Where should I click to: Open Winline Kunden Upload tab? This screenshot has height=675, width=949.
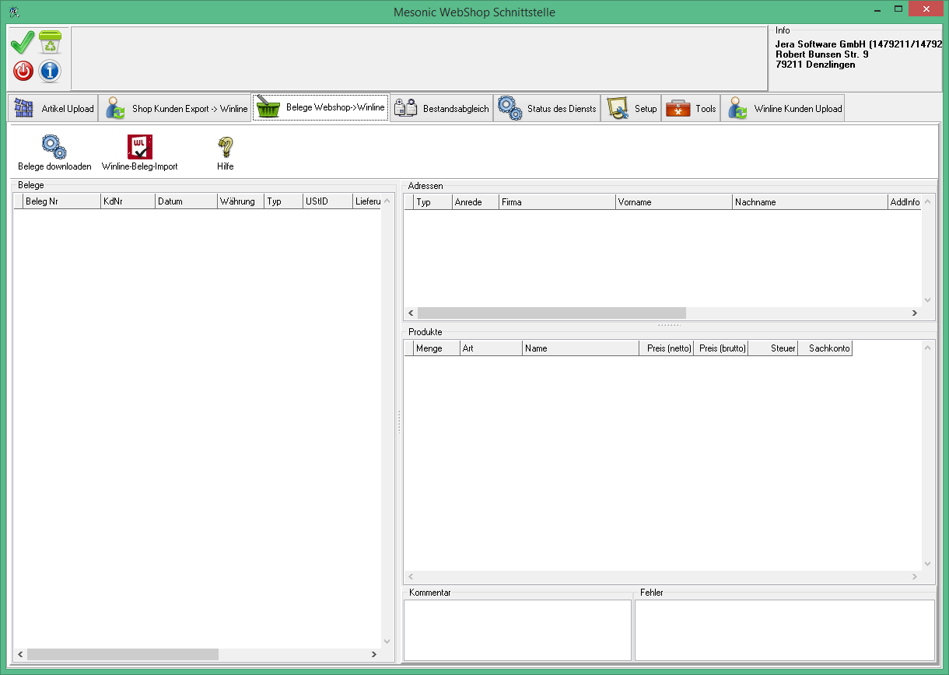(783, 109)
